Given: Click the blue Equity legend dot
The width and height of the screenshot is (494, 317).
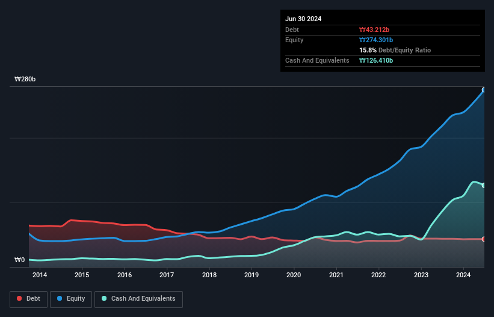Looking at the screenshot, I should [60, 298].
